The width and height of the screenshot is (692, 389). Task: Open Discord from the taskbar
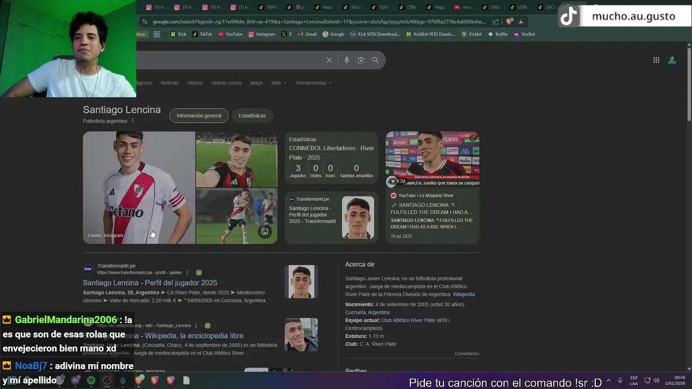(75, 380)
